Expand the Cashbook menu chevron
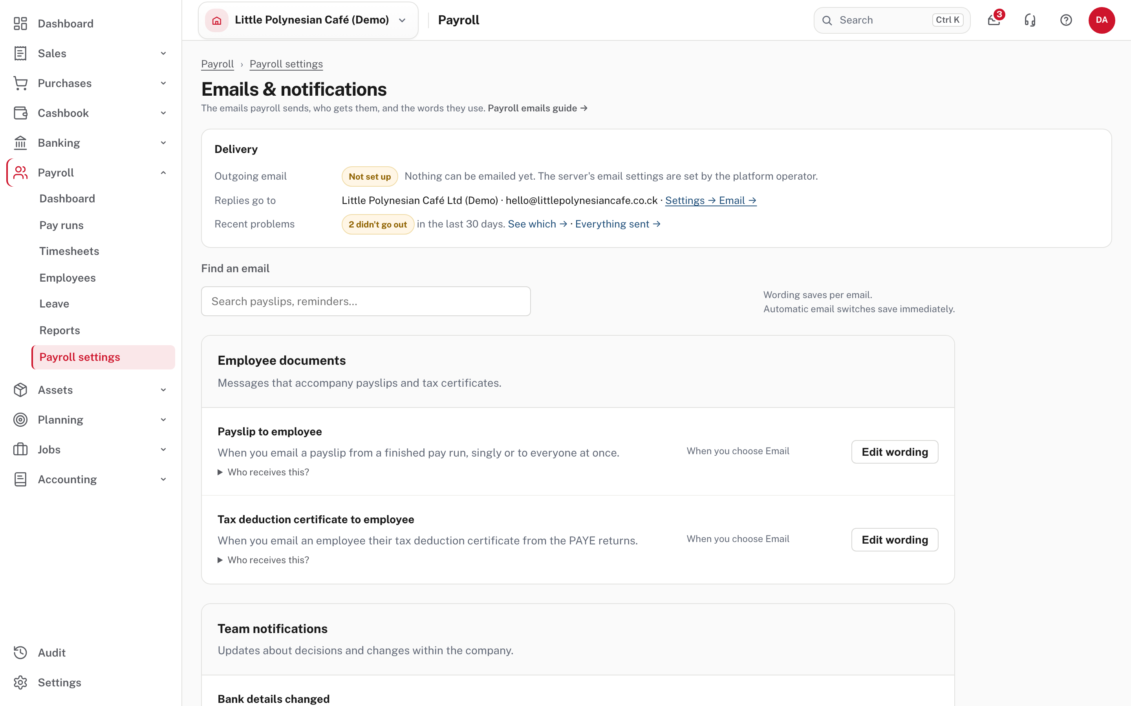 164,113
